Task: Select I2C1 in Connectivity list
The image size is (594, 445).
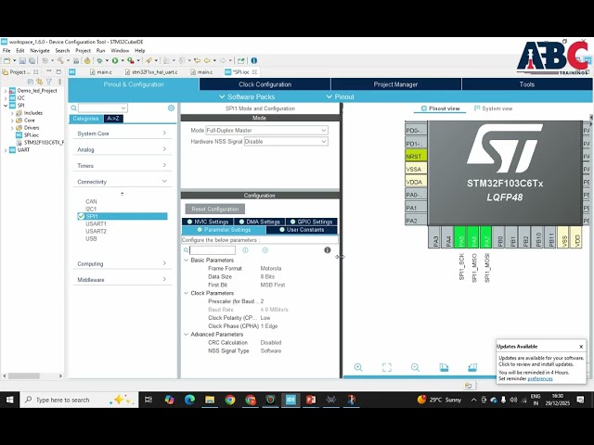Action: point(91,209)
